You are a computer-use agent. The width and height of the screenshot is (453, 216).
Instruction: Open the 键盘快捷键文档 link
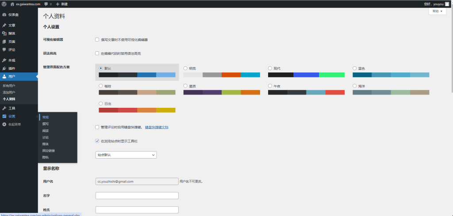[x=157, y=127]
